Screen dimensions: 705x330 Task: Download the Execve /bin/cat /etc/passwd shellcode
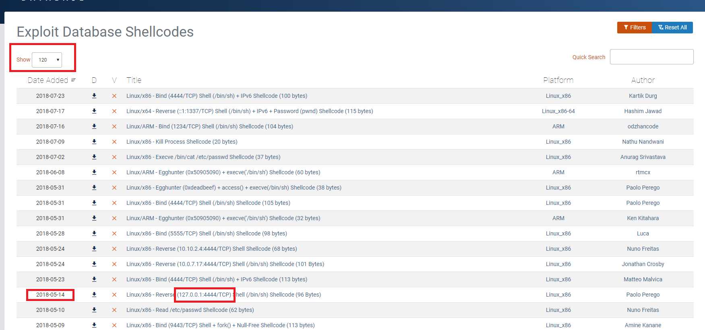point(94,157)
